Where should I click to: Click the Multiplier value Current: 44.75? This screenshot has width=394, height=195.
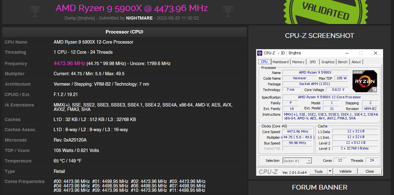pos(89,74)
